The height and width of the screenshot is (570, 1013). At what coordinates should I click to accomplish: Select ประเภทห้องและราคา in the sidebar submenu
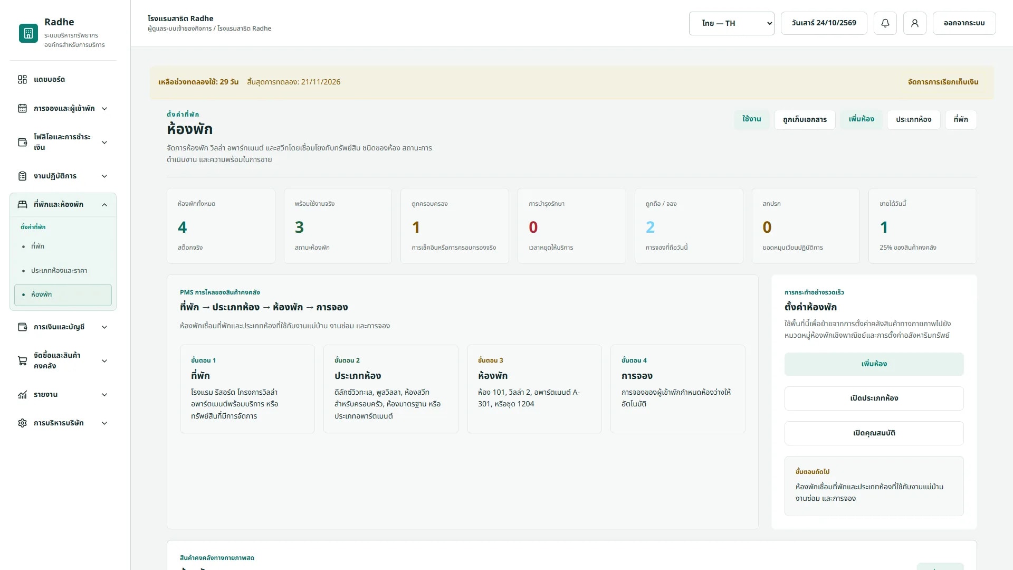[59, 270]
